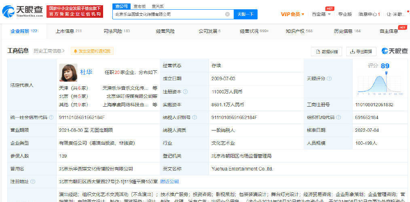
Task: Open the VIP会员 dropdown
Action: pyautogui.click(x=293, y=14)
